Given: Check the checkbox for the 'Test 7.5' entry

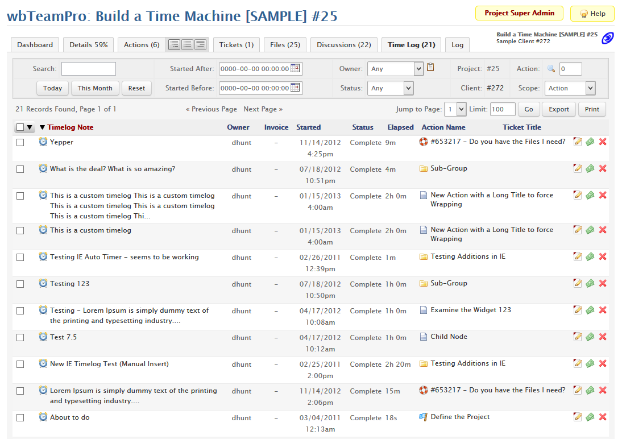Looking at the screenshot, I should pyautogui.click(x=20, y=336).
